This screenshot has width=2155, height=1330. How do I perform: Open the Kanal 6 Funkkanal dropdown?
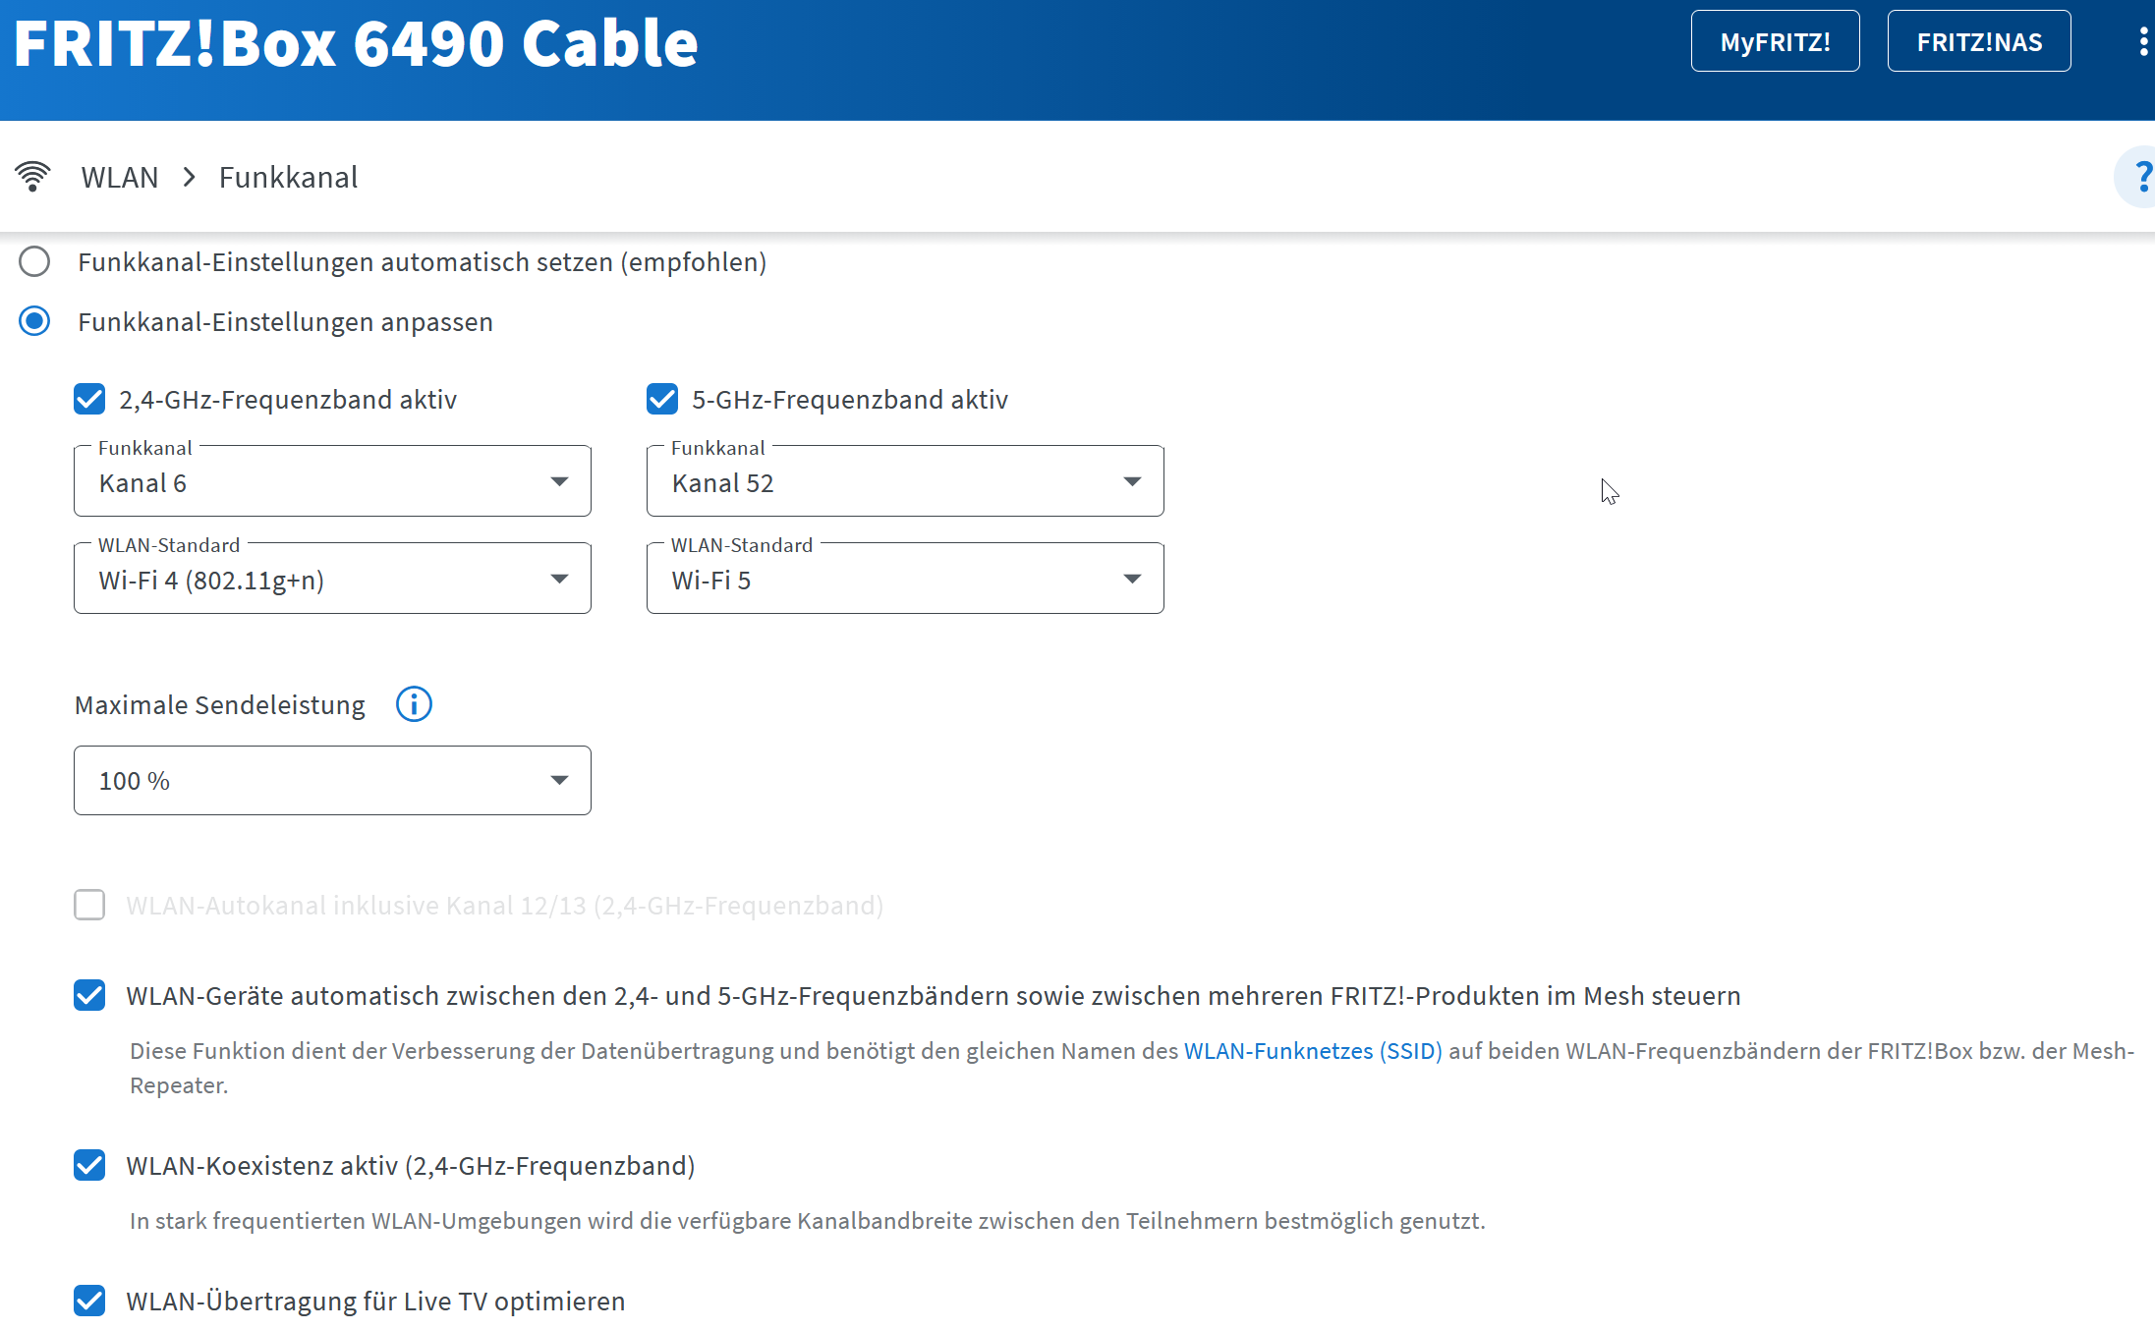(332, 481)
